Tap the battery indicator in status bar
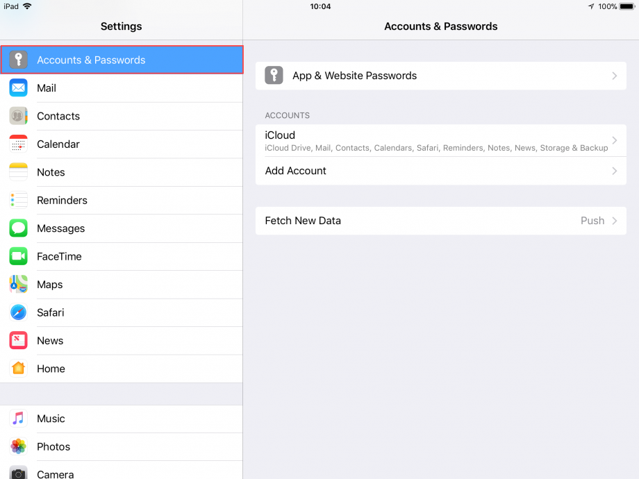 (626, 6)
